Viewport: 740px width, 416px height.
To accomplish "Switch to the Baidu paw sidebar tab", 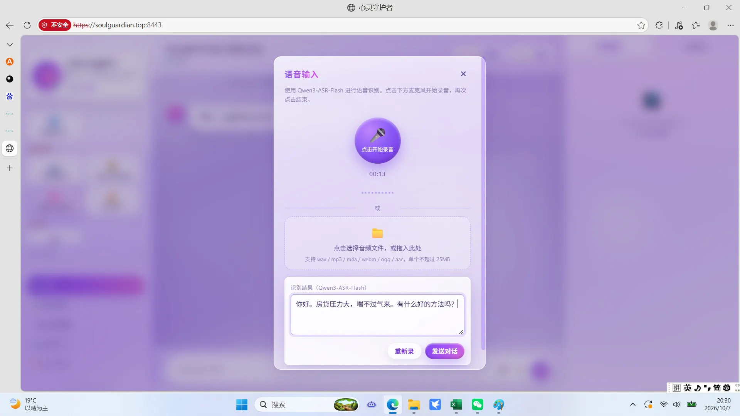I will coord(10,96).
